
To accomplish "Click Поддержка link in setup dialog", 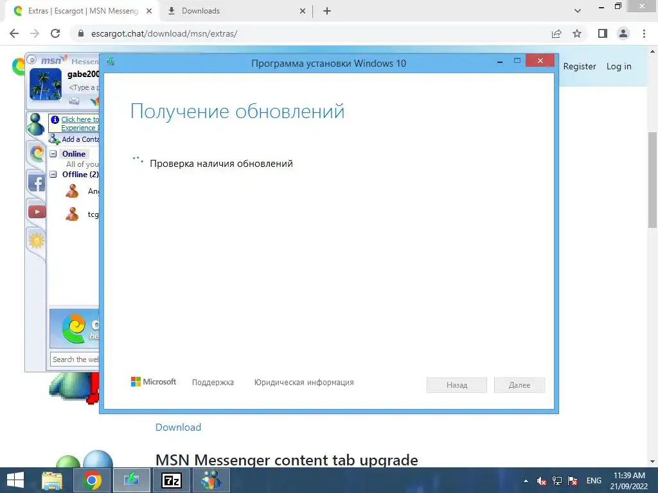I will point(213,383).
